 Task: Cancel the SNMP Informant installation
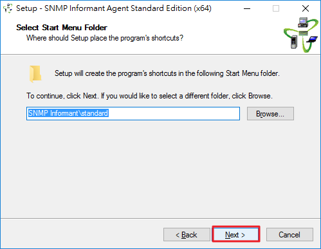pos(289,235)
